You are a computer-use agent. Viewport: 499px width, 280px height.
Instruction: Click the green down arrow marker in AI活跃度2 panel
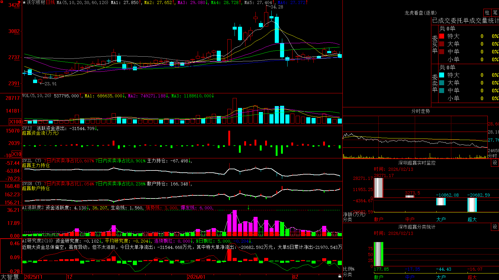click(x=249, y=208)
